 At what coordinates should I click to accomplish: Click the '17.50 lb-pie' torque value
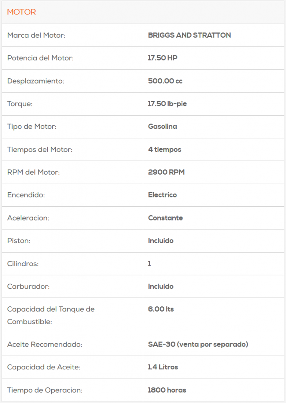pos(167,104)
